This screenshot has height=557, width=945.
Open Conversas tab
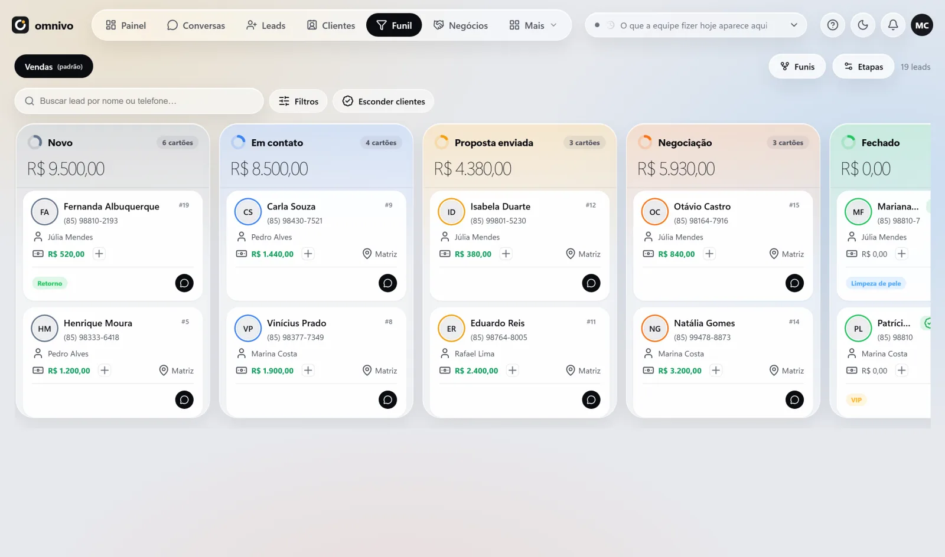coord(196,25)
